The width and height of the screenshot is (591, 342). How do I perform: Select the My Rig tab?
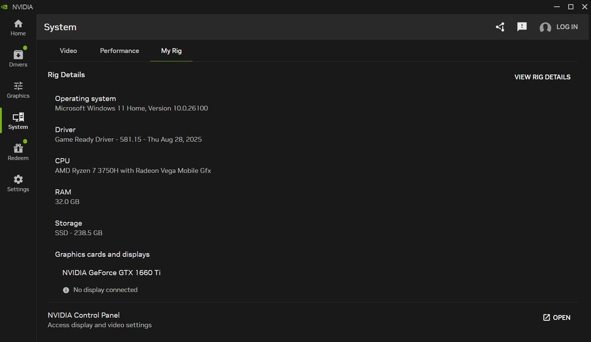[x=171, y=51]
